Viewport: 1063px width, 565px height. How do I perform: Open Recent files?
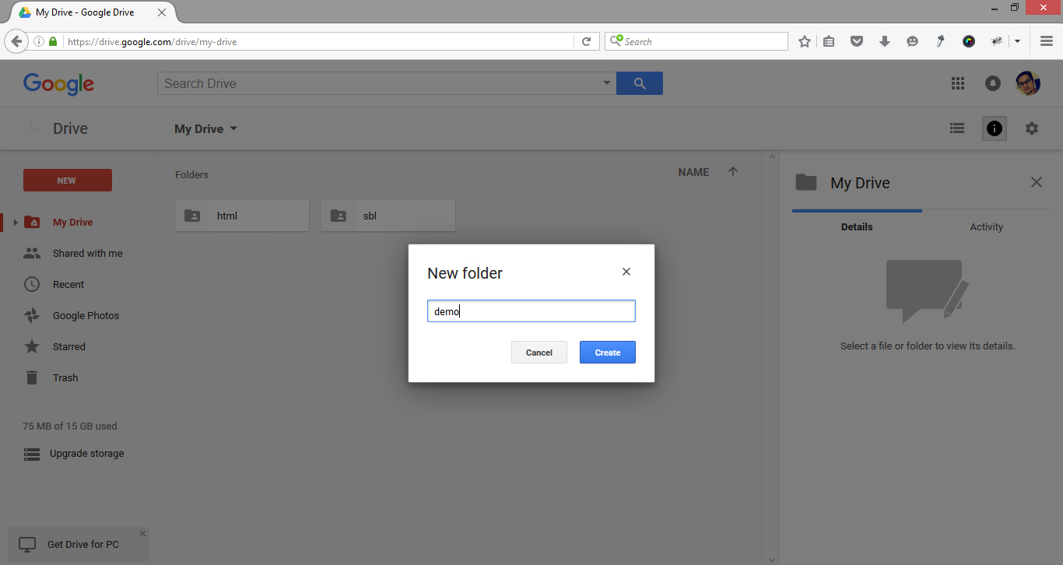[x=68, y=284]
